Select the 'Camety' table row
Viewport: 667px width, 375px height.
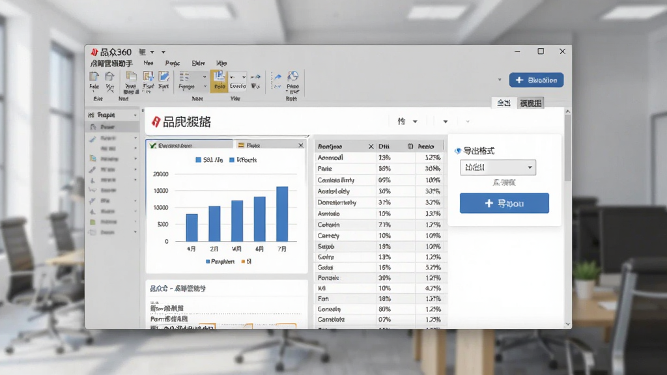380,236
